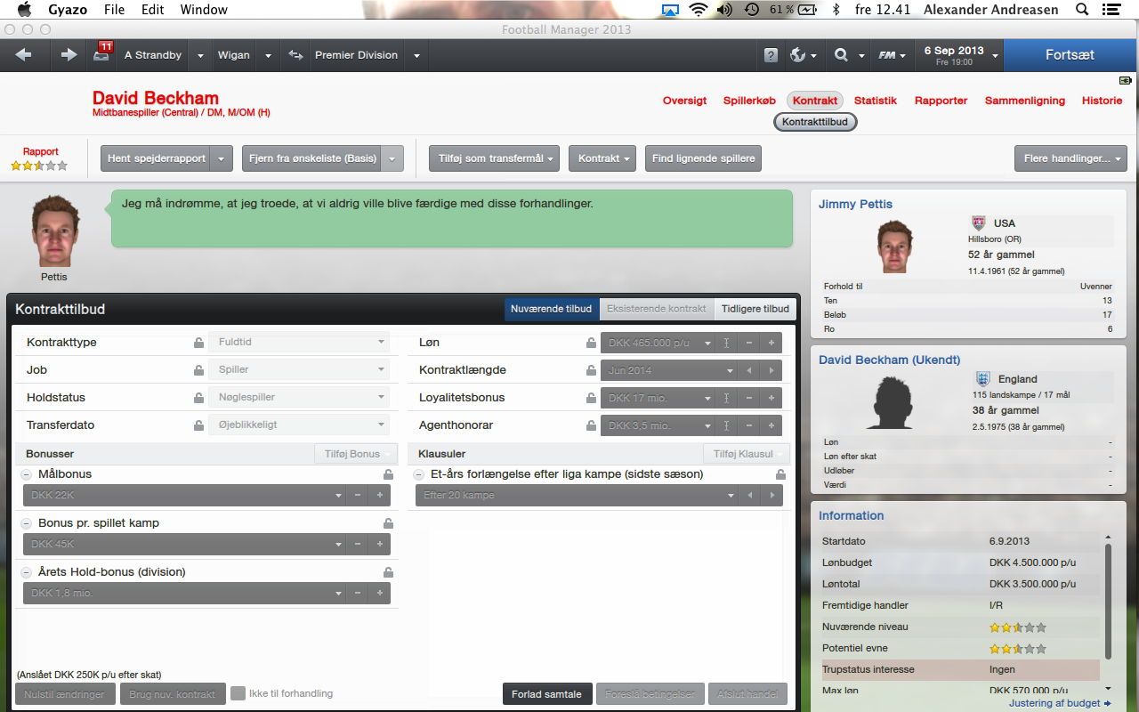The width and height of the screenshot is (1139, 712).
Task: Click Find lignende spillere
Action: (x=703, y=158)
